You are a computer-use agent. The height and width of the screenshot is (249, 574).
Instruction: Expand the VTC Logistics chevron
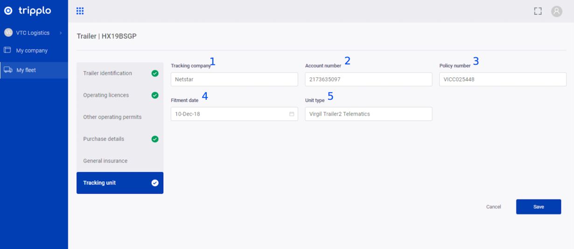(61, 33)
